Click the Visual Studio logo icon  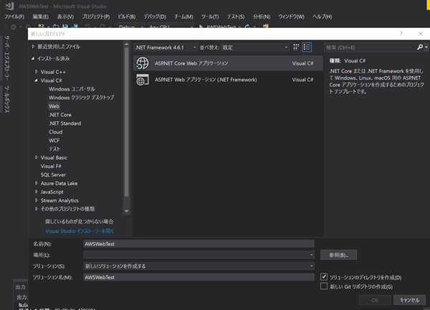pos(9,6)
